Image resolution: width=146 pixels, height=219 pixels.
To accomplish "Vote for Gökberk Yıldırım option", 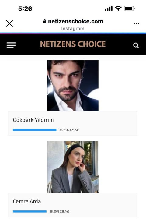I will (x=73, y=124).
